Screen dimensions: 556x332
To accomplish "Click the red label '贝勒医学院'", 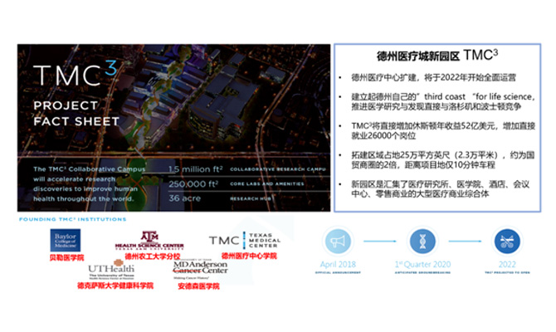I will 66,257.
